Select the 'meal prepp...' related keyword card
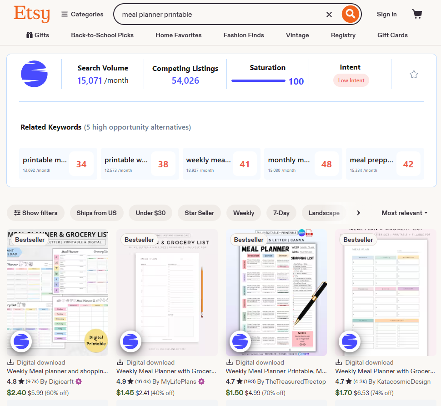This screenshot has height=406, width=441. 385,164
